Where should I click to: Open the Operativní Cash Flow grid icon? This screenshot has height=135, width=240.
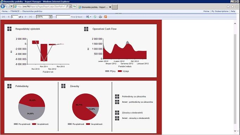pos(86,29)
